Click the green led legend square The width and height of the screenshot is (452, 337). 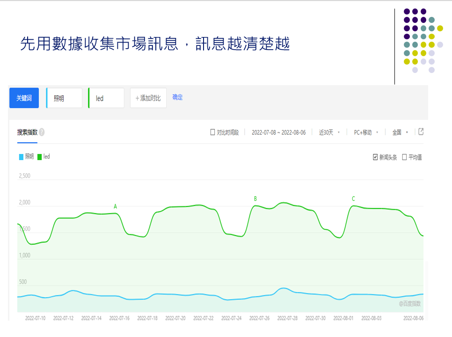tap(40, 157)
